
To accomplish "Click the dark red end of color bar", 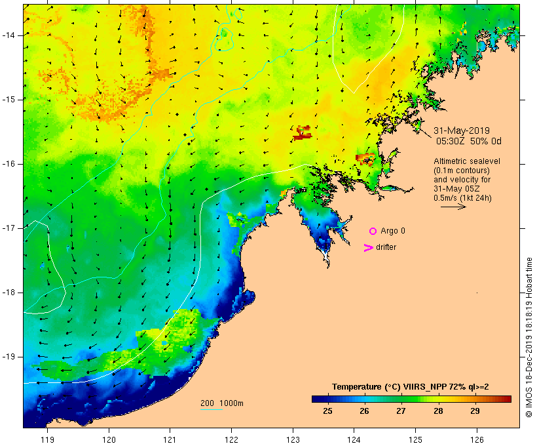I will tap(508, 399).
